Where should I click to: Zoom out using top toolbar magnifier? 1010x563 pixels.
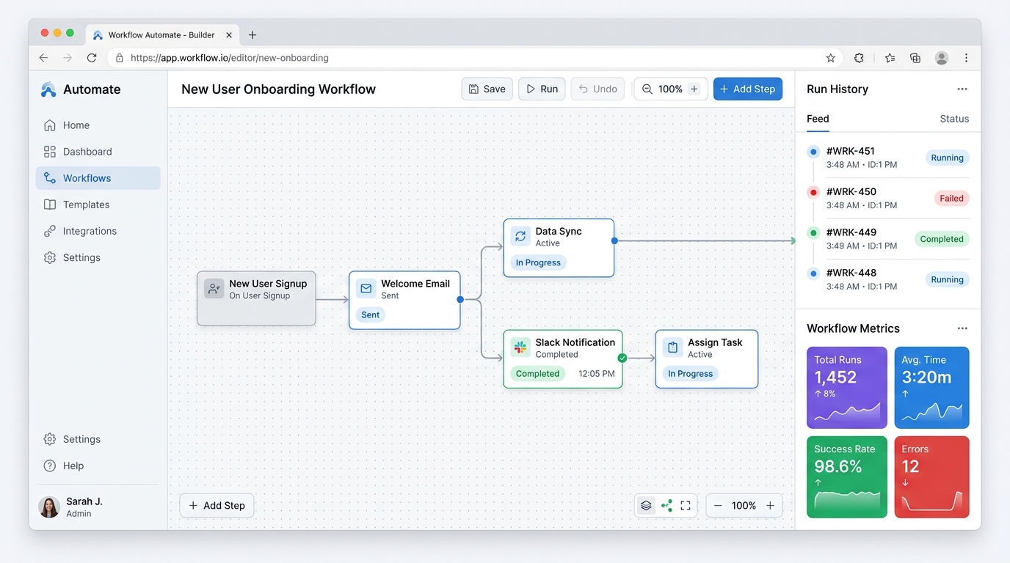click(647, 89)
